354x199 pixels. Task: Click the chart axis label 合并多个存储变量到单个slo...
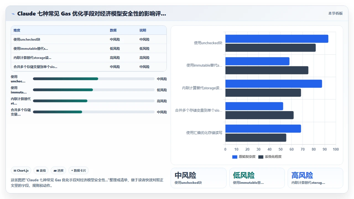click(x=199, y=111)
